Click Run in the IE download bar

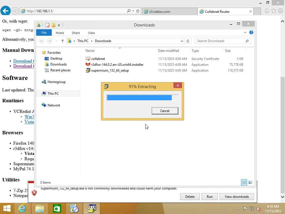coord(210,196)
